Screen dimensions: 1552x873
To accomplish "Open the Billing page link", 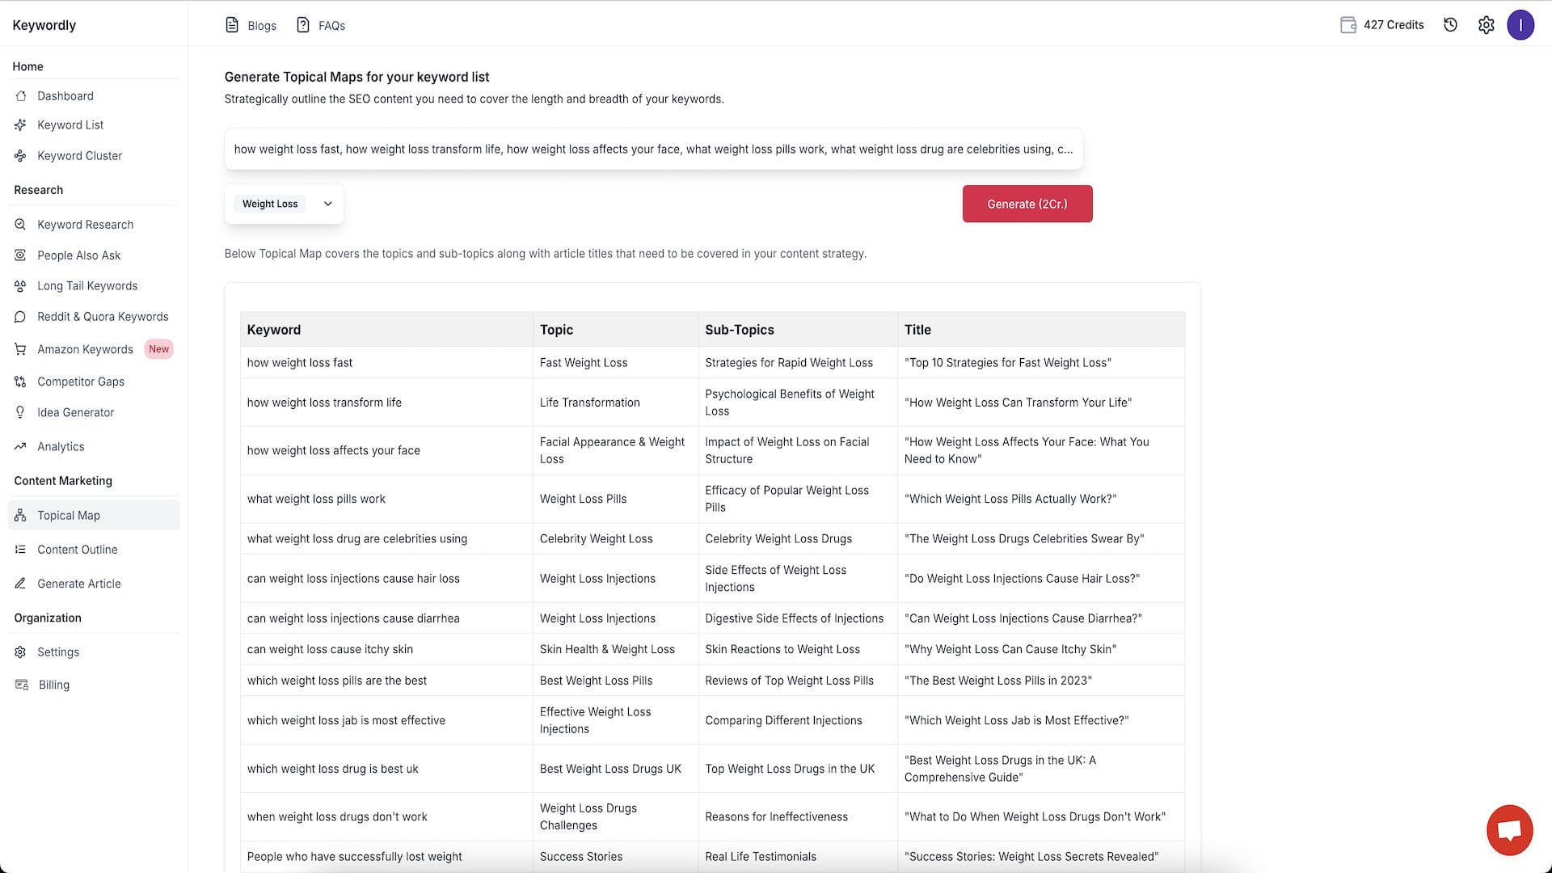I will [x=53, y=685].
